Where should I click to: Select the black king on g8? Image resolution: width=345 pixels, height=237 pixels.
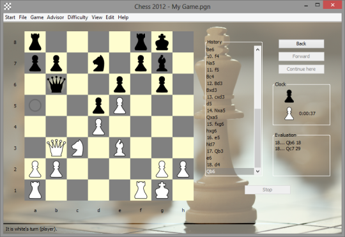point(162,42)
